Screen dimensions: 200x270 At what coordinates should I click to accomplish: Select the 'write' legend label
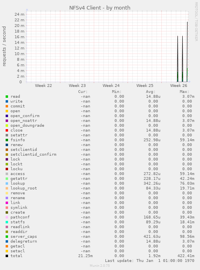tap(16, 101)
